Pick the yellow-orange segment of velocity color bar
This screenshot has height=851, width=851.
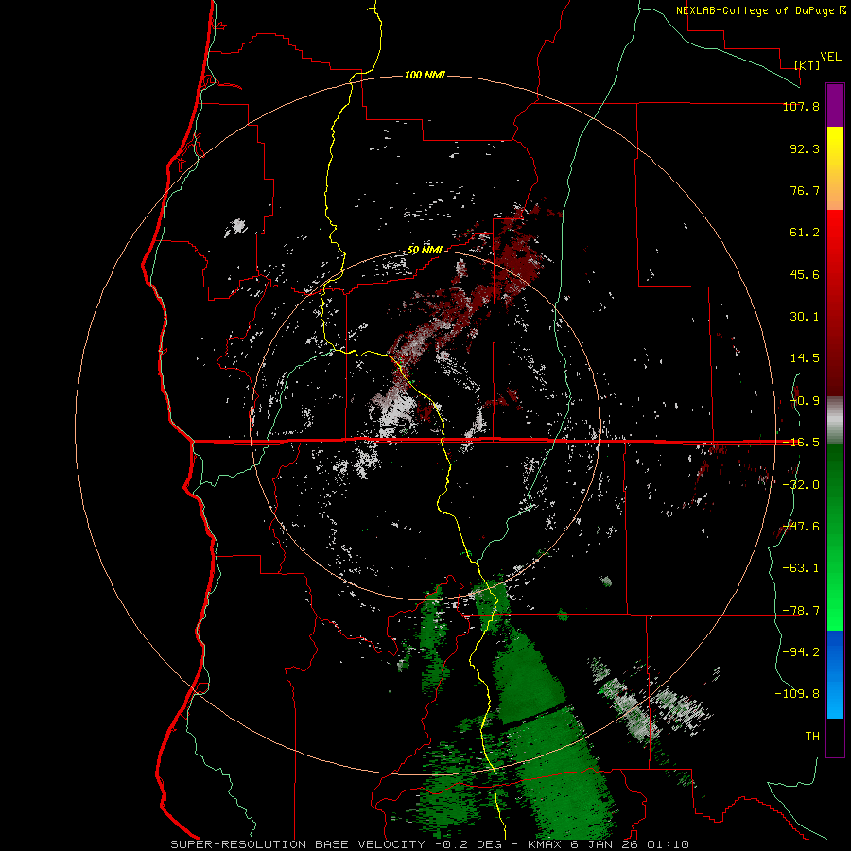835,168
